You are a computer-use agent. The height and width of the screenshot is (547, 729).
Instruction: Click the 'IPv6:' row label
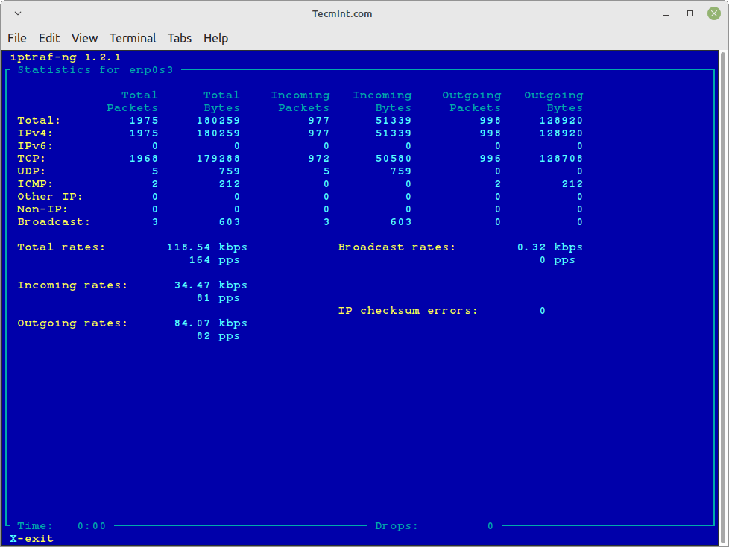click(x=35, y=146)
